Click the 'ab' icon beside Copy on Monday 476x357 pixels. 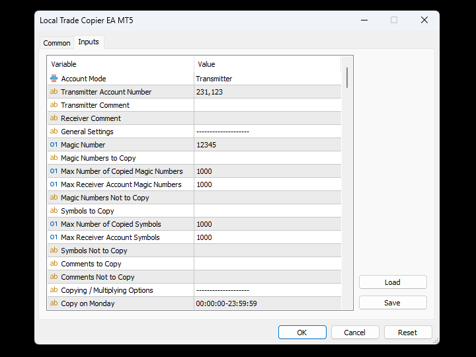tap(54, 303)
